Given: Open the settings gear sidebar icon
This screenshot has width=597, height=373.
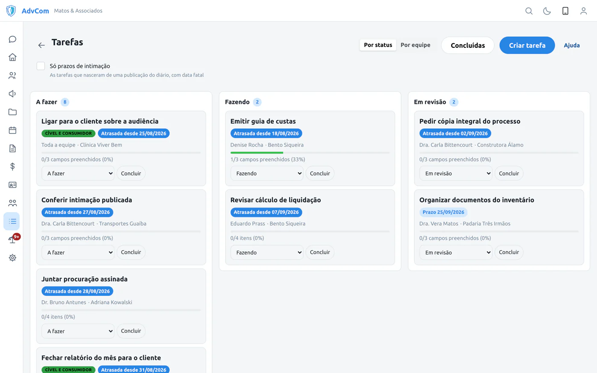Looking at the screenshot, I should pyautogui.click(x=12, y=258).
